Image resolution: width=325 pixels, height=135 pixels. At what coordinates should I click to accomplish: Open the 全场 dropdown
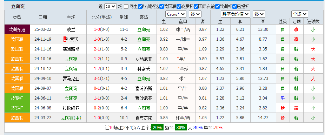point(299,14)
